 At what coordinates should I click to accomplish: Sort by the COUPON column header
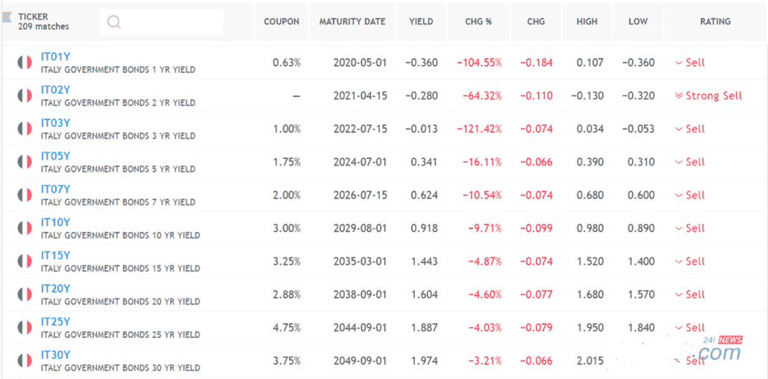tap(281, 22)
